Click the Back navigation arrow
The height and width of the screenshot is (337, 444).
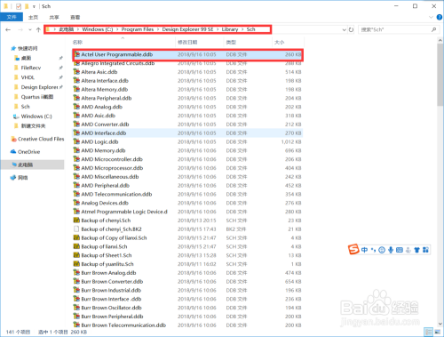pyautogui.click(x=8, y=29)
